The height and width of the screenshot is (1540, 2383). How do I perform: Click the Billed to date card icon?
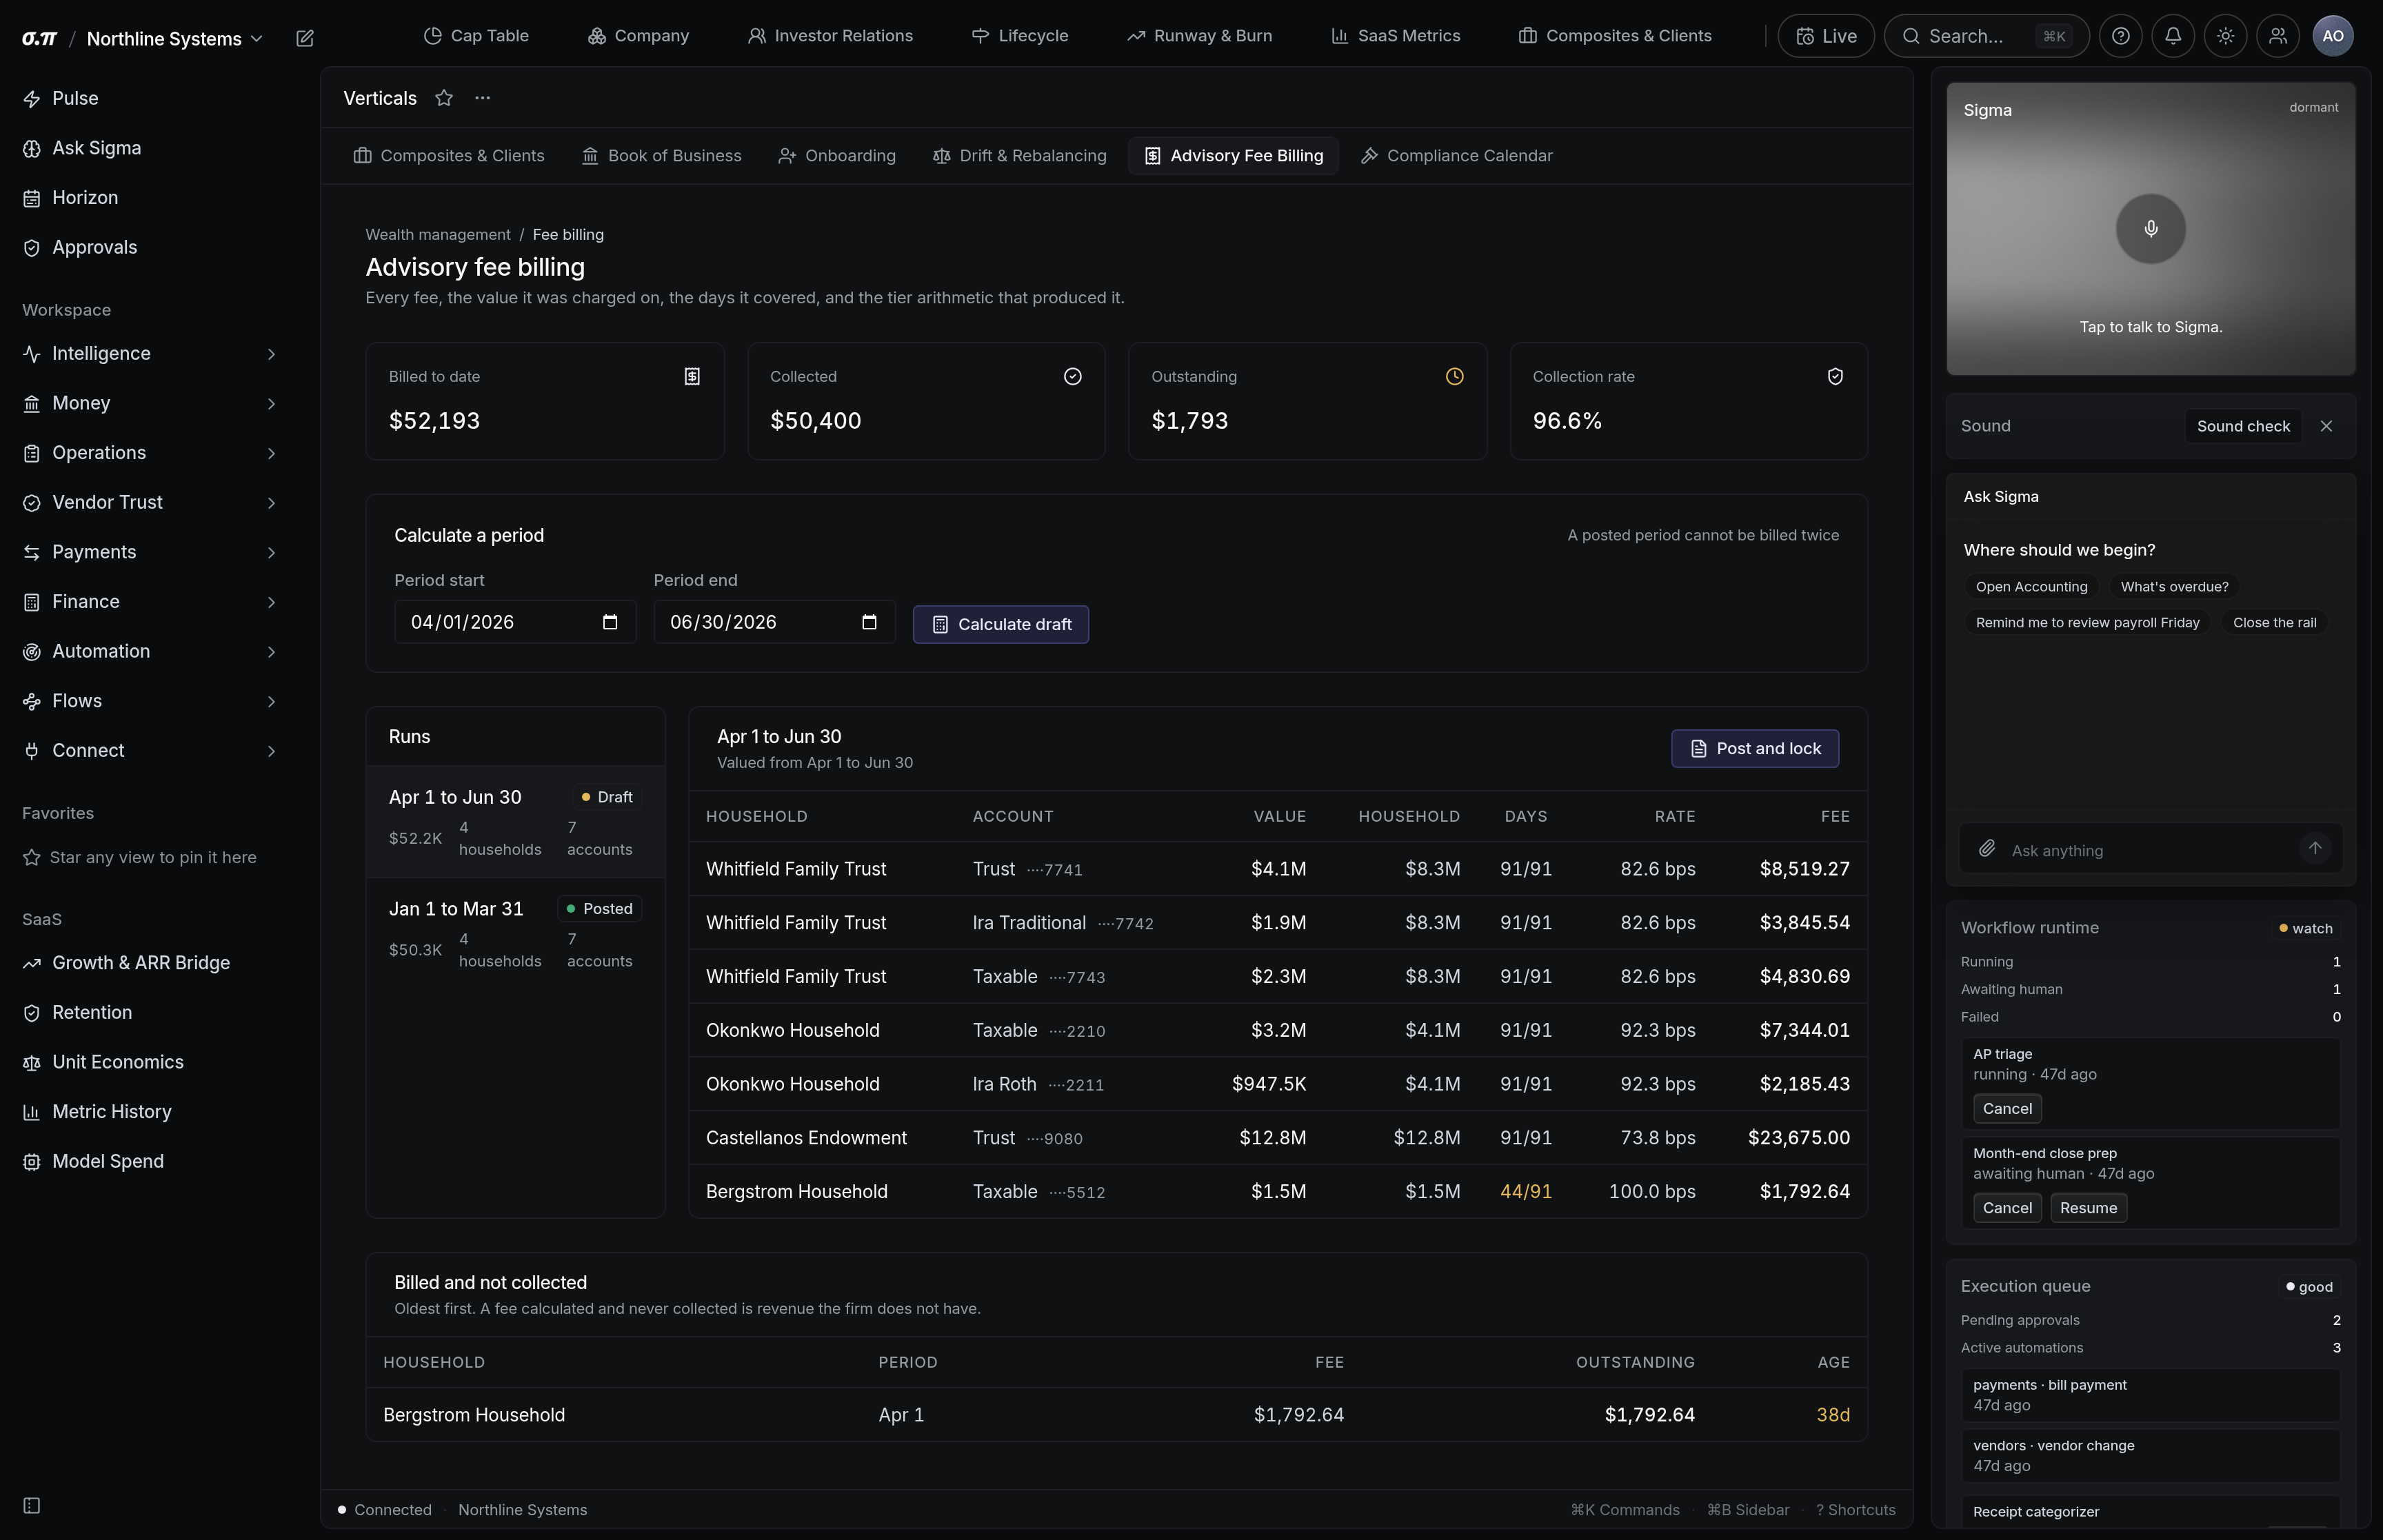pyautogui.click(x=692, y=376)
